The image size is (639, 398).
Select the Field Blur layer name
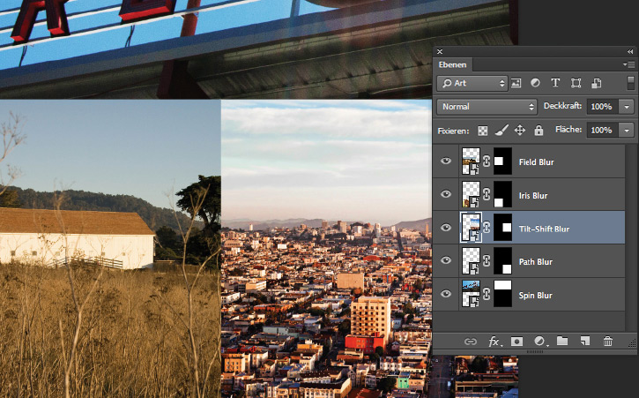(x=536, y=162)
